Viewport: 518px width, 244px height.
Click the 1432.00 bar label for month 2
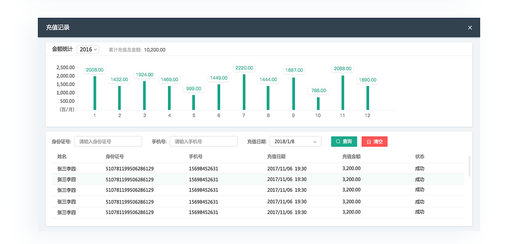119,80
